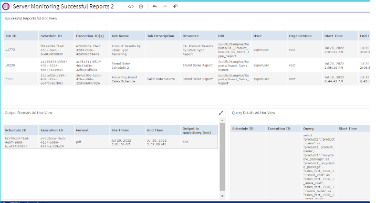Click the Output Formats End Time header
The height and width of the screenshot is (203, 376).
(163, 130)
